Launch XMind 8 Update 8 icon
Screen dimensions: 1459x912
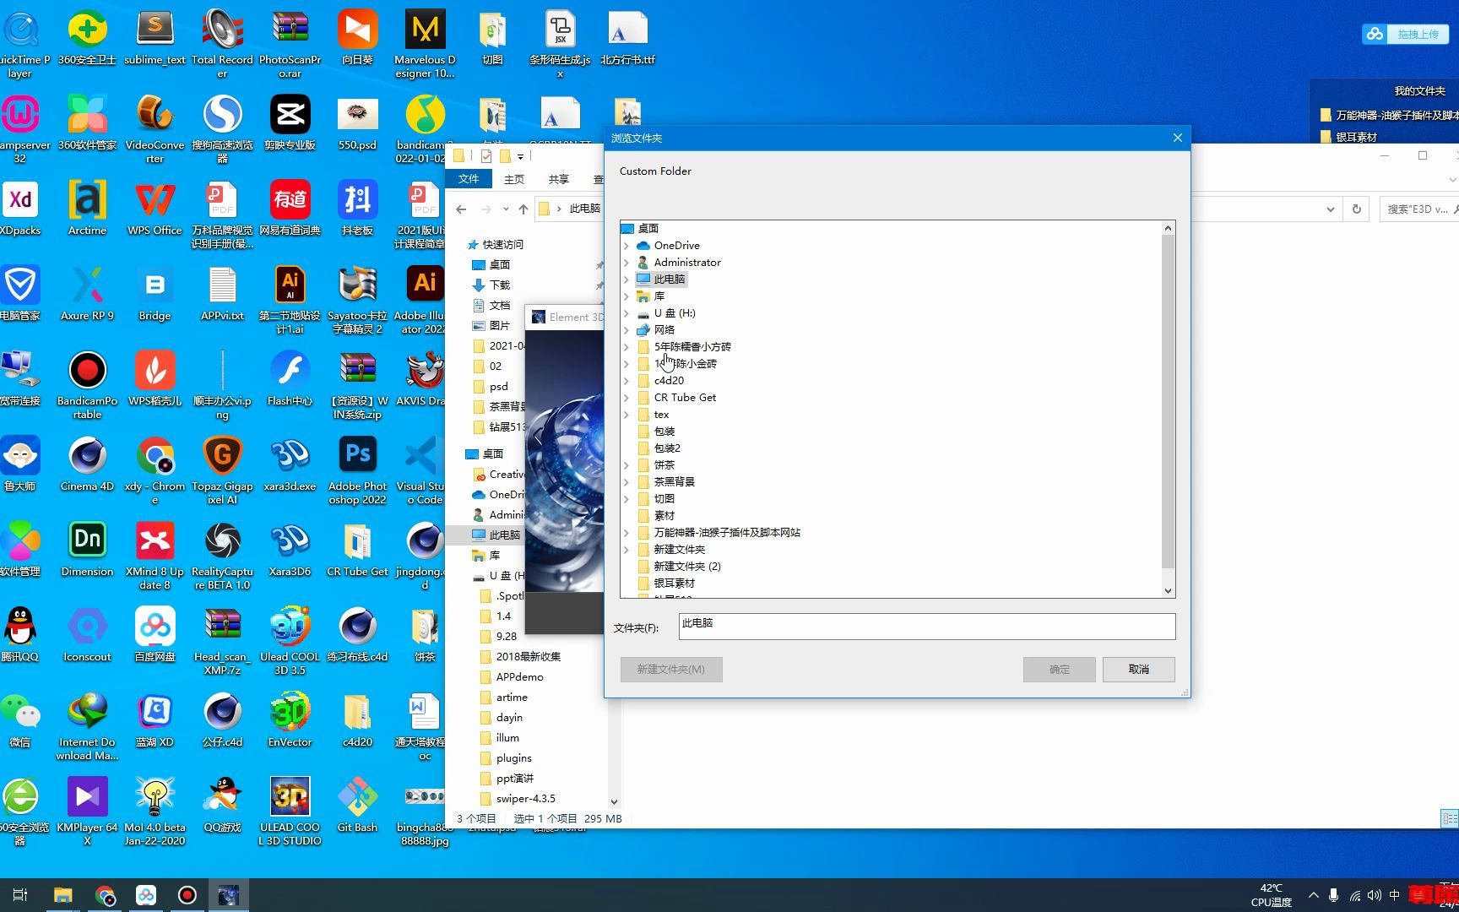pyautogui.click(x=155, y=555)
